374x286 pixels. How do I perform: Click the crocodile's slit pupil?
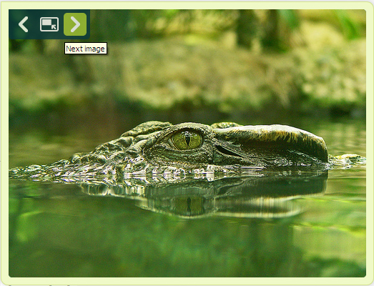point(188,139)
